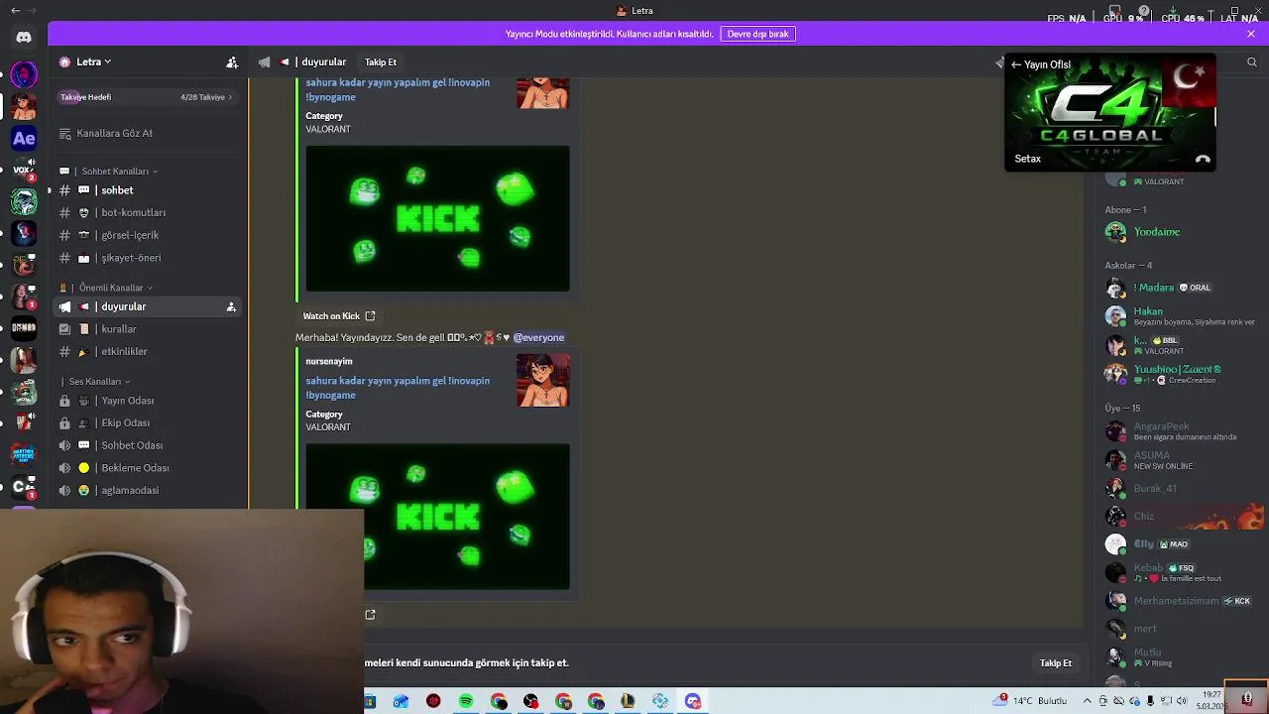Viewport: 1269px width, 714px height.
Task: Click the taskbar clock showing 19:27
Action: coord(1212,700)
